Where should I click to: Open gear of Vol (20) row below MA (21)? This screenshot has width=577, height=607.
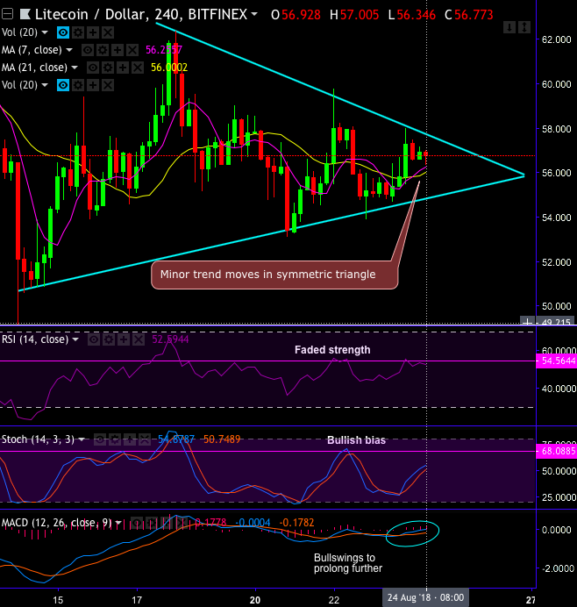click(x=78, y=85)
